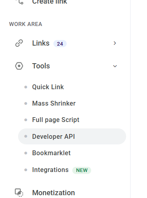Open the Links menu item

(x=41, y=43)
